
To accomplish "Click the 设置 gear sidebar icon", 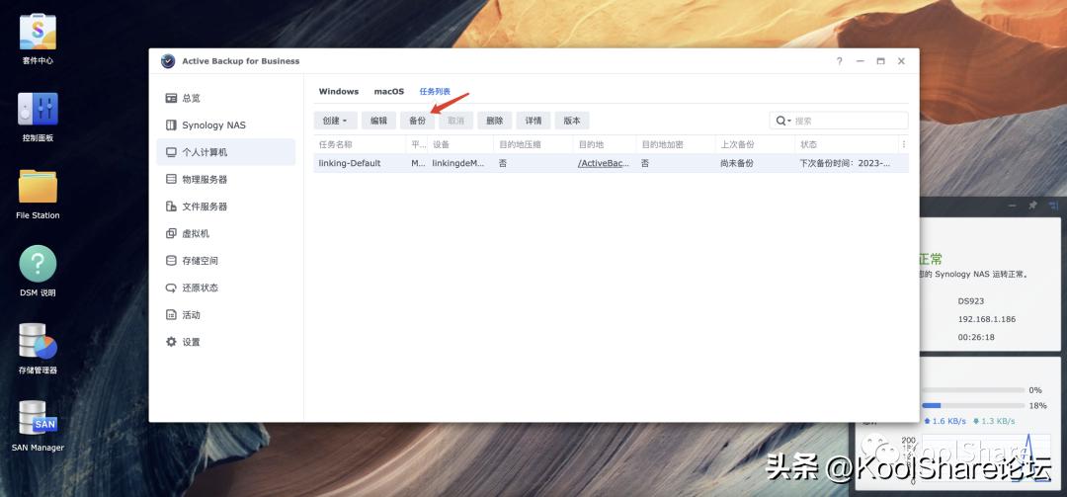I will click(x=171, y=342).
